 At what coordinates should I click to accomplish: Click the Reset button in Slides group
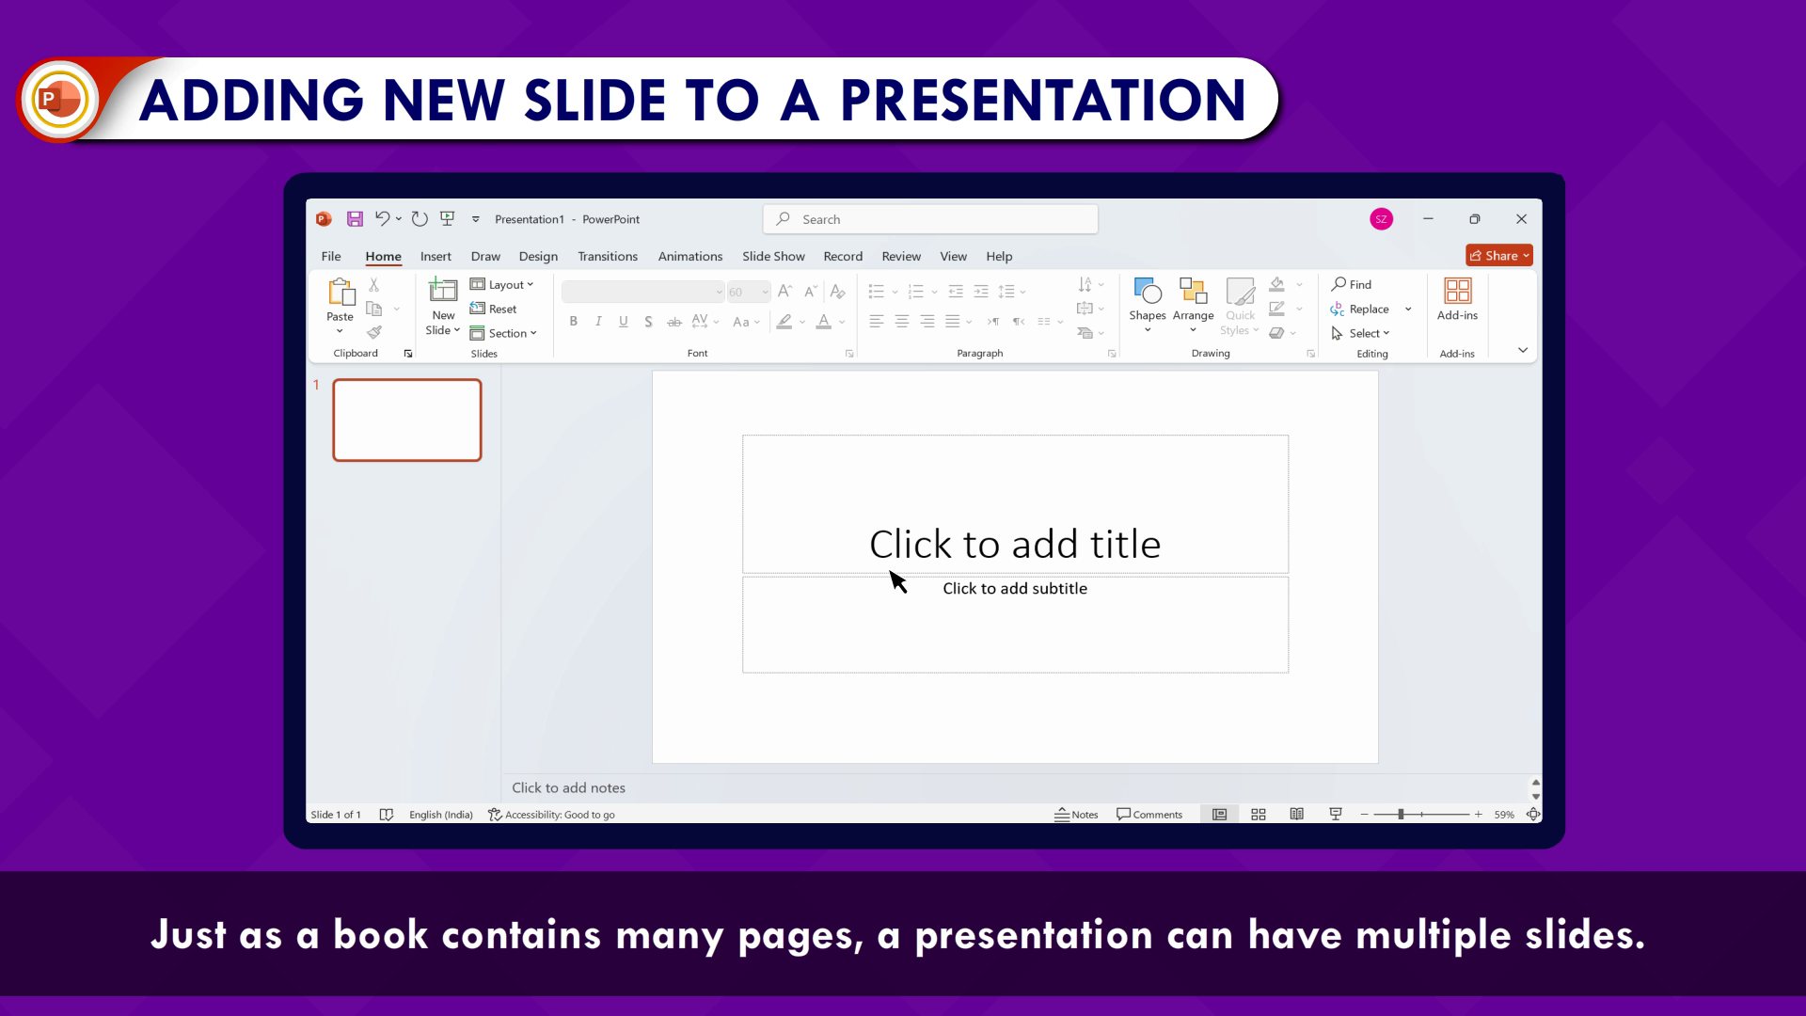click(494, 309)
